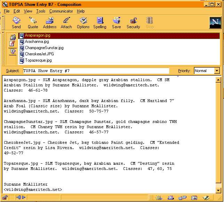Minimize the Composition window

click(x=206, y=5)
